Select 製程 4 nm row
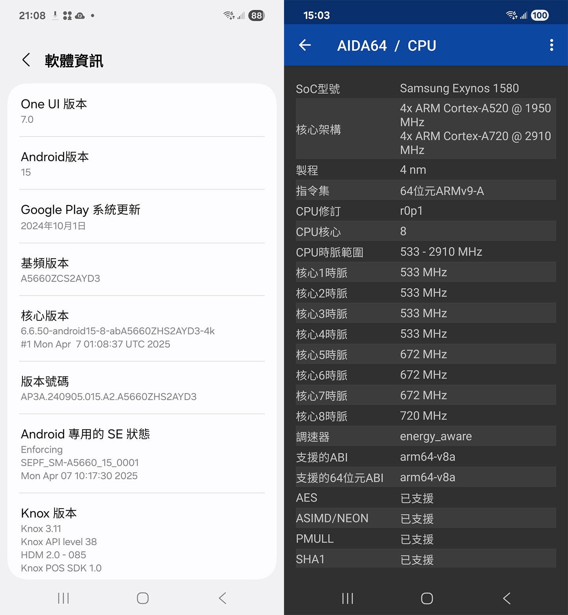The image size is (568, 615). [426, 170]
